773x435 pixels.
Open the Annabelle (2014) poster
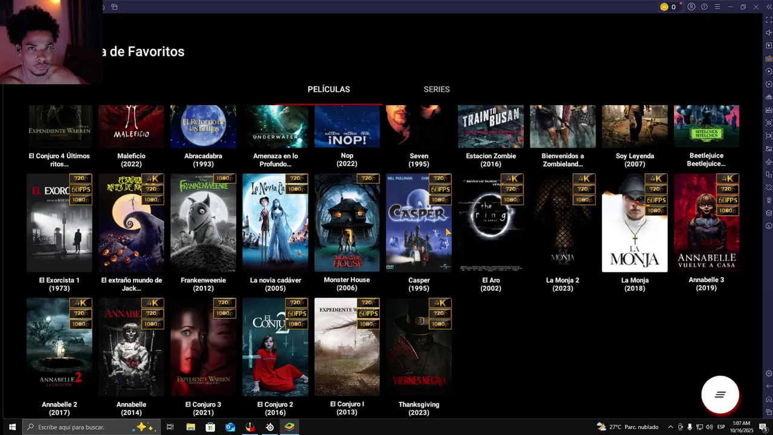coord(131,347)
